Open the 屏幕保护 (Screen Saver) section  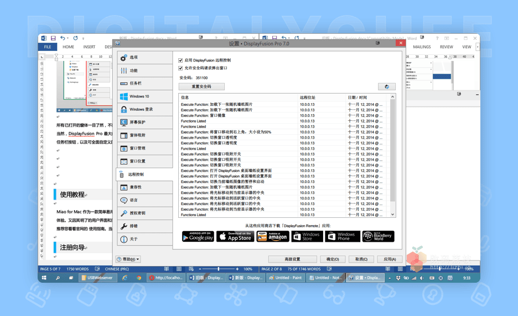pyautogui.click(x=144, y=122)
